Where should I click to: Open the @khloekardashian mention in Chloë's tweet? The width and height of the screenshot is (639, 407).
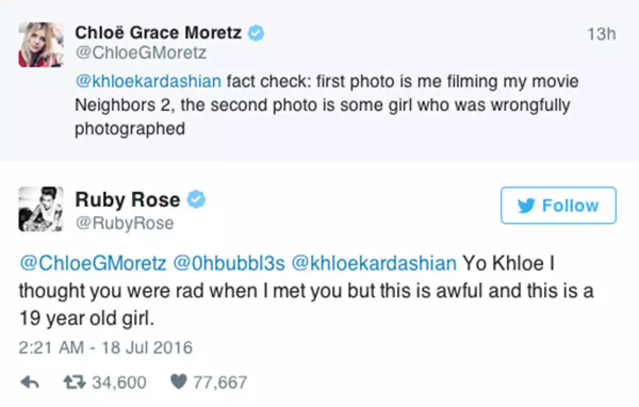coord(149,82)
